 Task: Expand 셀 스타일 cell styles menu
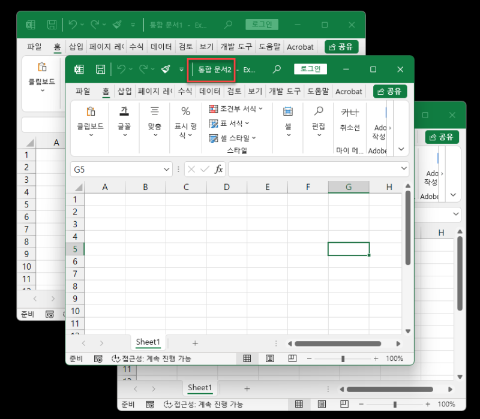(x=232, y=138)
